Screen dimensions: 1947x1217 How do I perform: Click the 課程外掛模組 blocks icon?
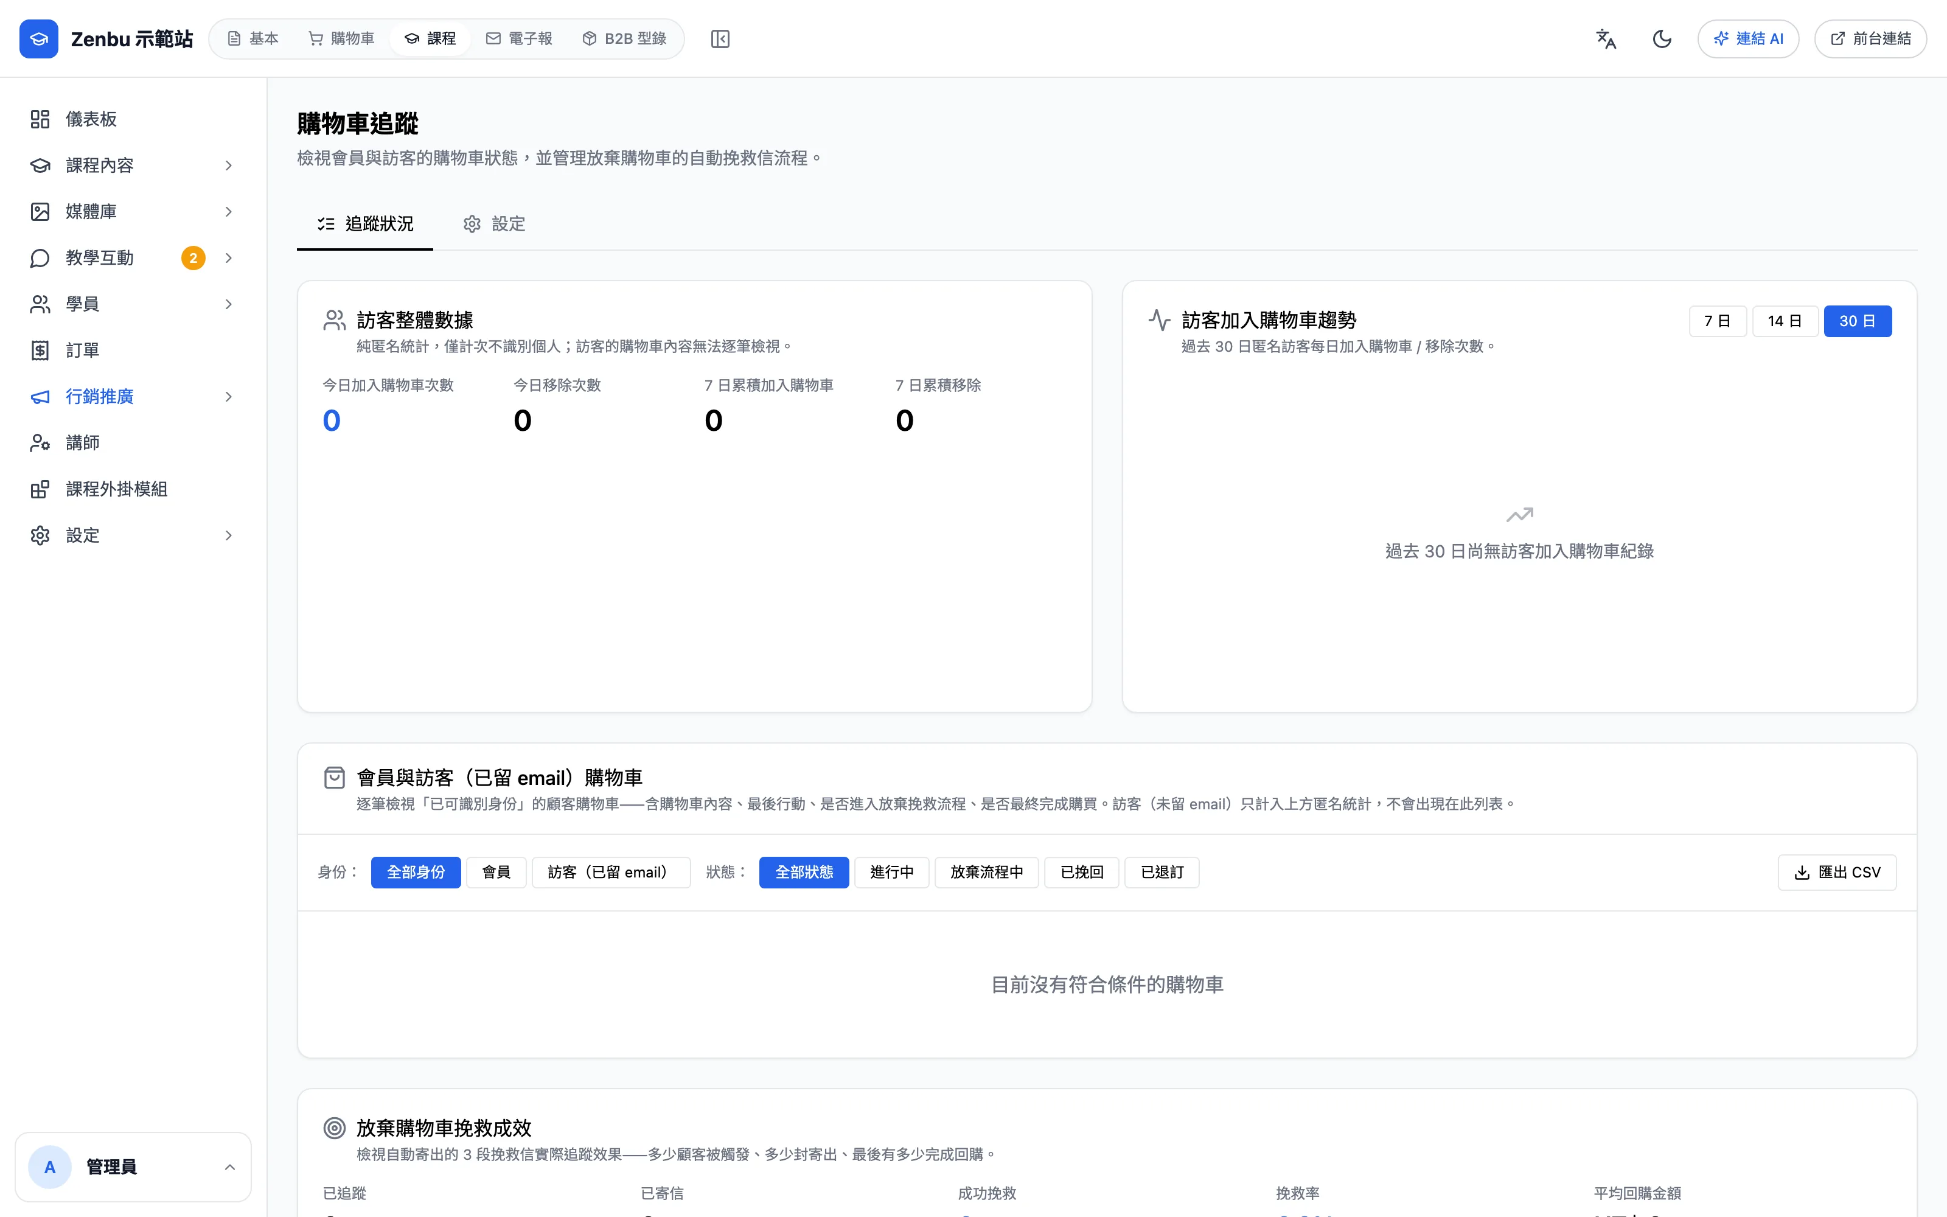click(40, 489)
